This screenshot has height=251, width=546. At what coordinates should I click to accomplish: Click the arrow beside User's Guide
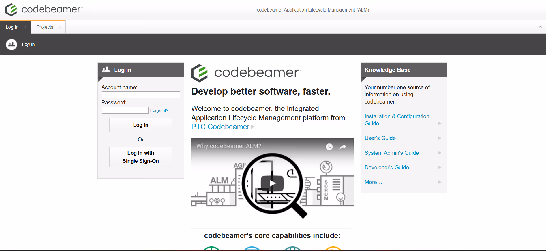tap(440, 138)
